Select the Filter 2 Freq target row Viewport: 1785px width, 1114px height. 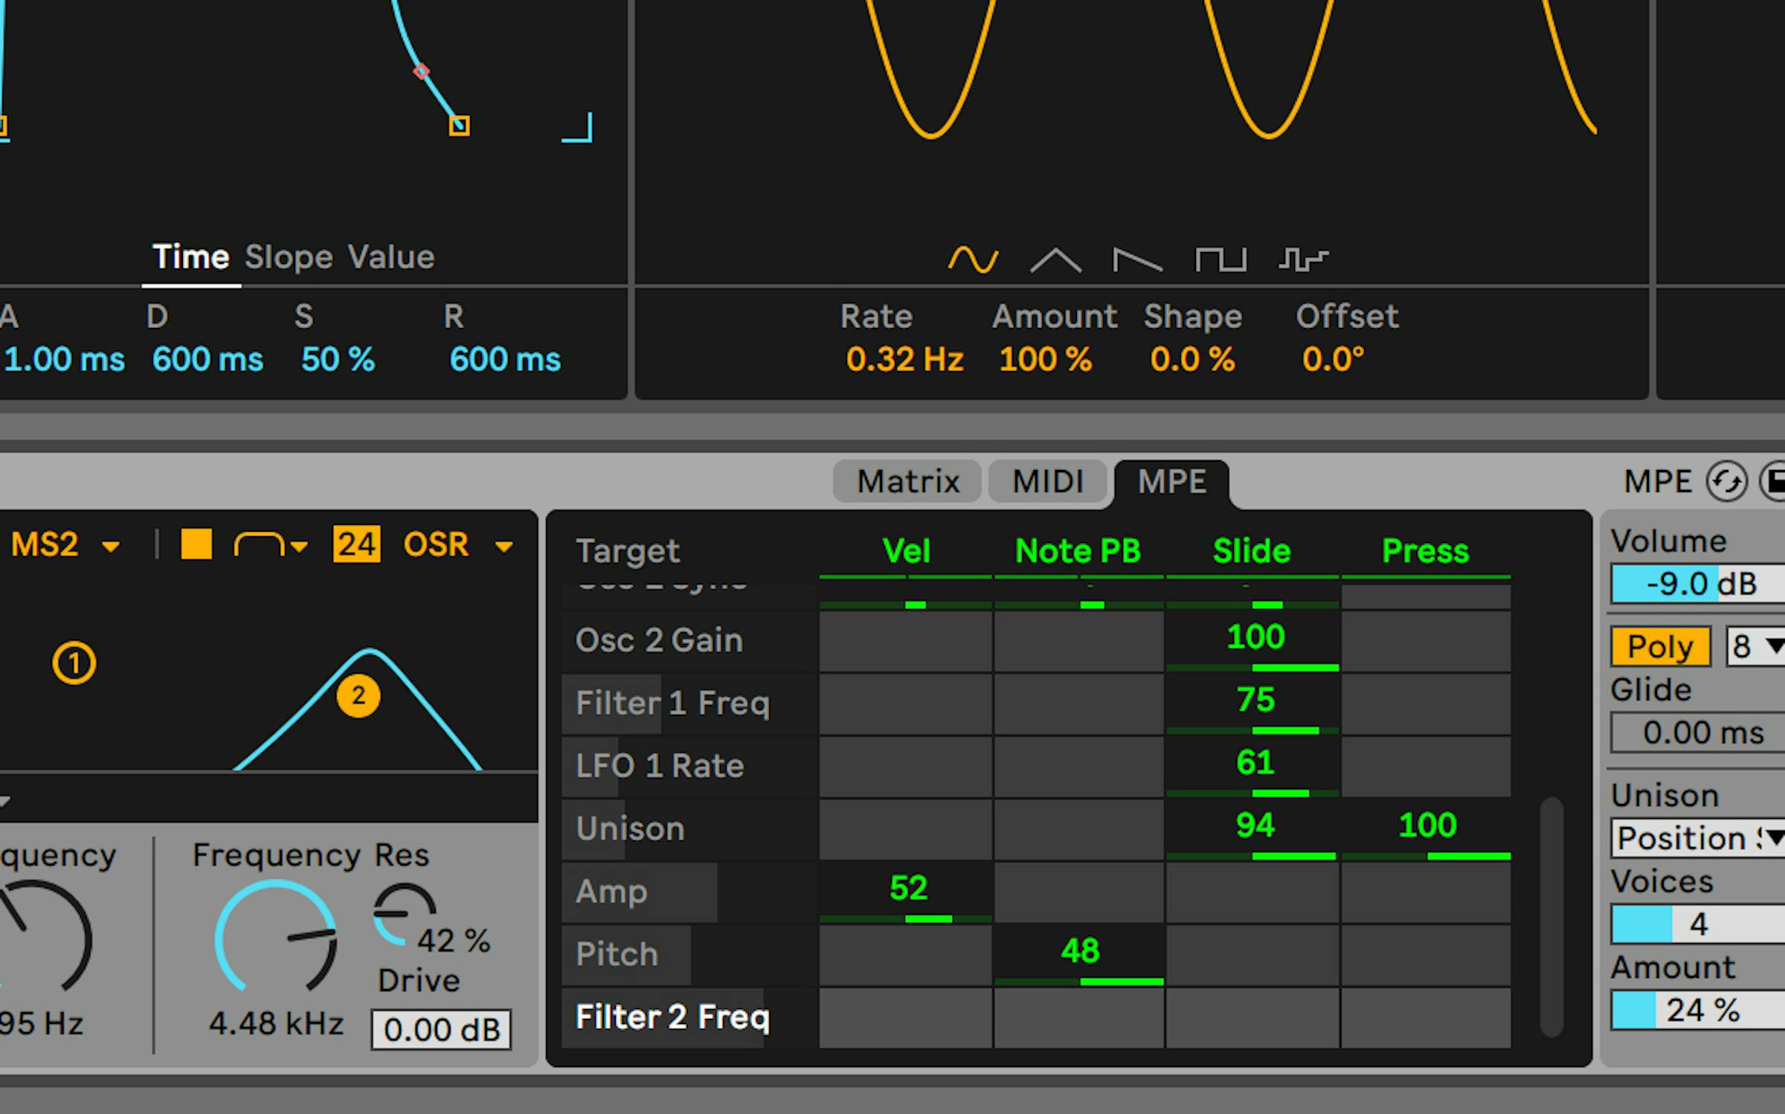pyautogui.click(x=672, y=1017)
